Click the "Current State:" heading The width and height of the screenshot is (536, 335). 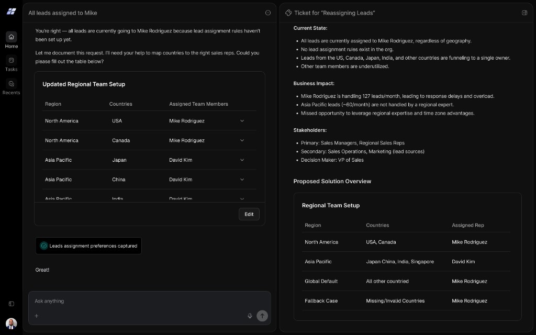[310, 28]
